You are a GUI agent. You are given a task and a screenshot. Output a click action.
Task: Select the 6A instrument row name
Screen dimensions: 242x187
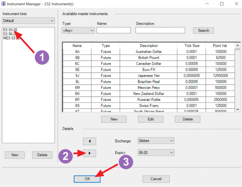click(77, 52)
